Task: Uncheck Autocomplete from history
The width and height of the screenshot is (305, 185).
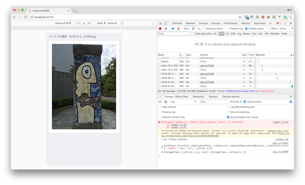Action: (228, 117)
